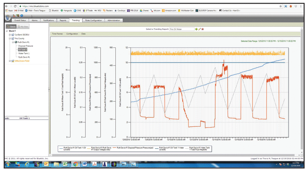Screen dimensions: 307x170
Task: Expand the Cut Bank SECBSU tree node
Action: tap(9, 35)
